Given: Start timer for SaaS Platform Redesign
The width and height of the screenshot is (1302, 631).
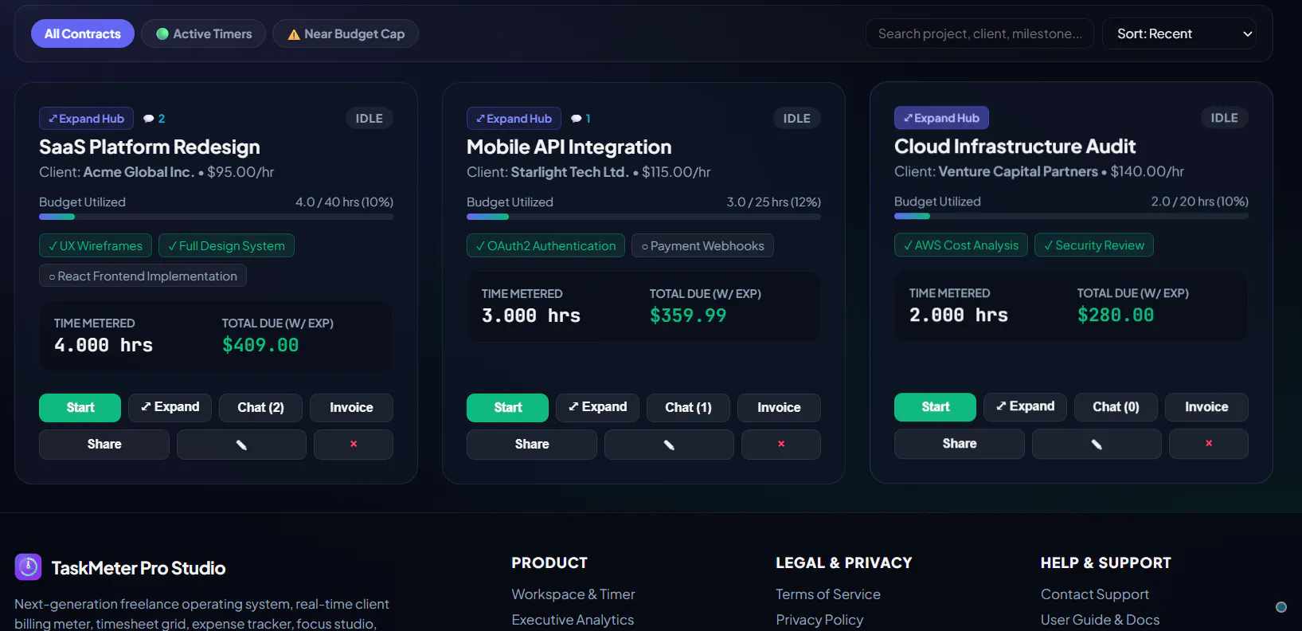Looking at the screenshot, I should coord(80,408).
